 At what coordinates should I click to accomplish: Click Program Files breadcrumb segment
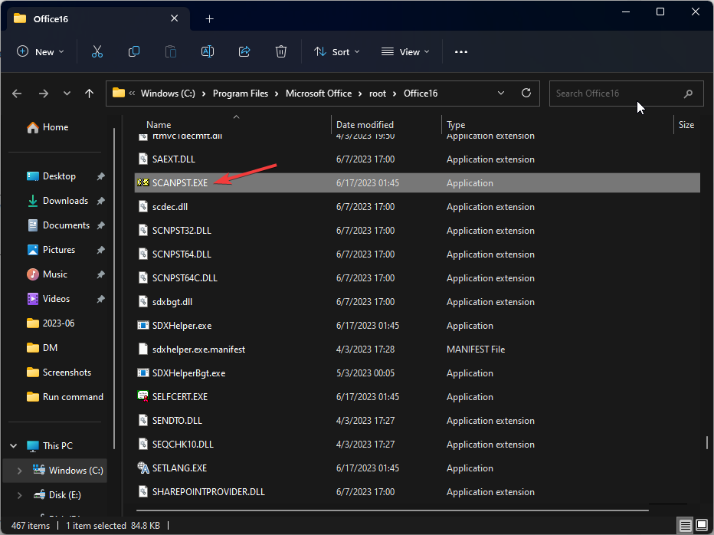click(241, 94)
